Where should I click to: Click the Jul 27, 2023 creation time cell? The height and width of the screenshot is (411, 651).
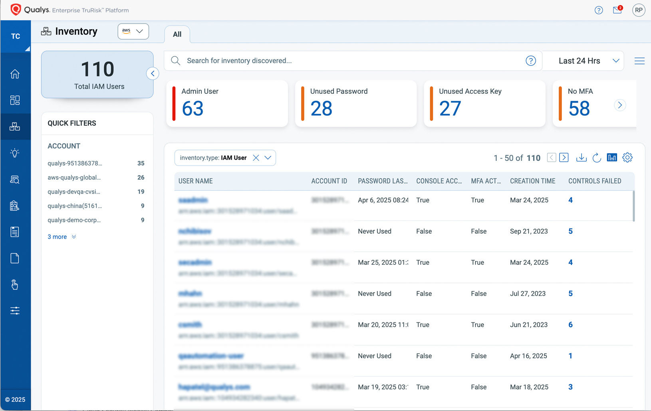pos(528,294)
